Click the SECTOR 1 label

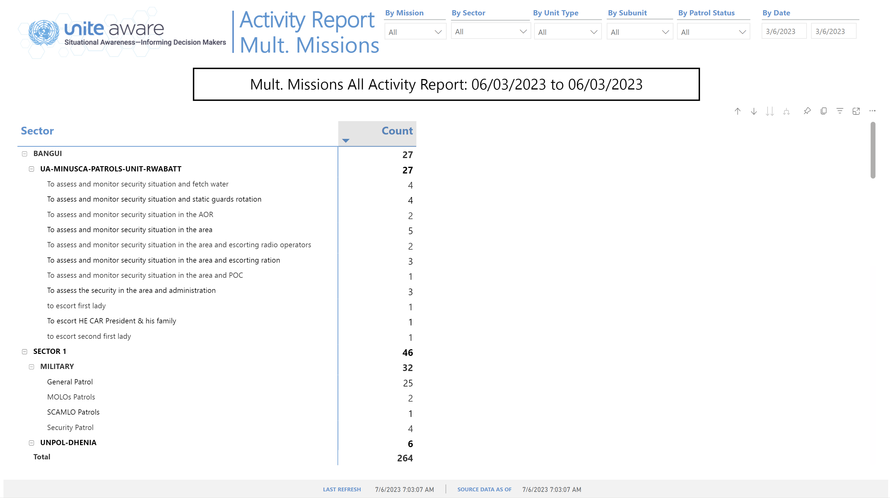coord(50,352)
